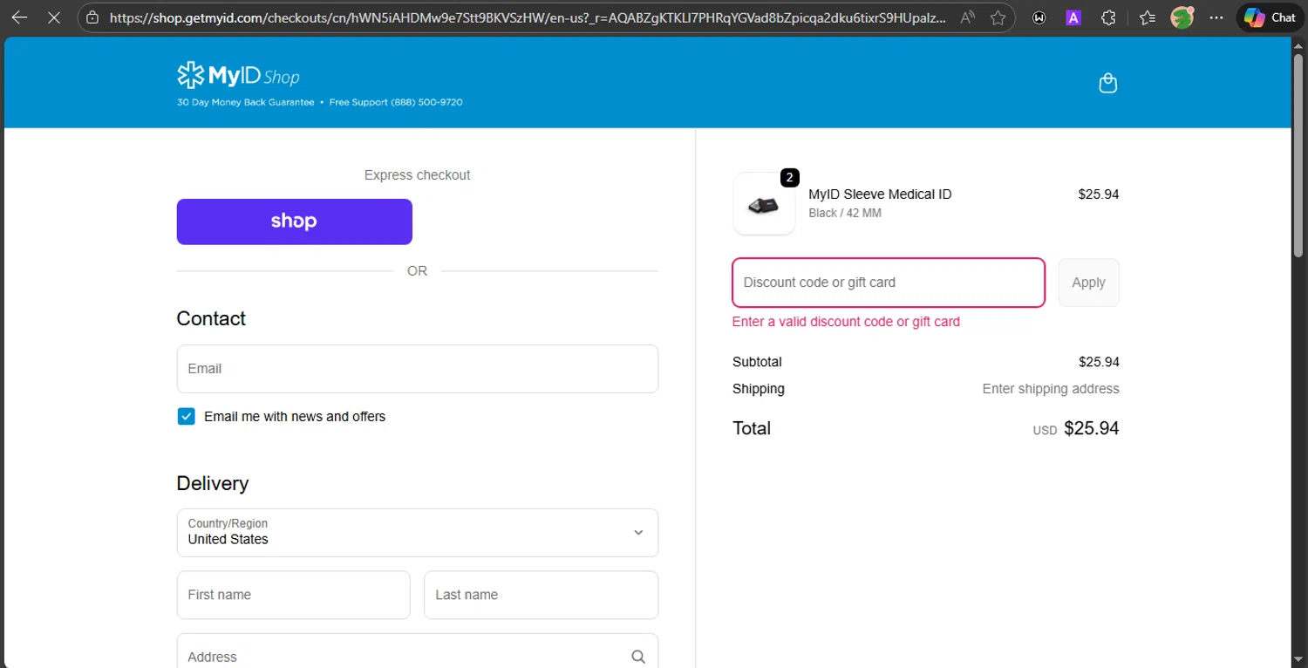Click into the First name field
Viewport: 1308px width, 668px height.
(x=294, y=595)
